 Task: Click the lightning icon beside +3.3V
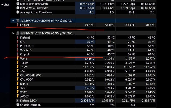tap(18, 63)
